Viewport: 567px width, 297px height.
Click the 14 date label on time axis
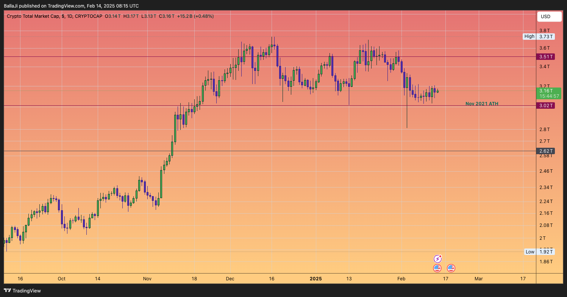(x=97, y=279)
